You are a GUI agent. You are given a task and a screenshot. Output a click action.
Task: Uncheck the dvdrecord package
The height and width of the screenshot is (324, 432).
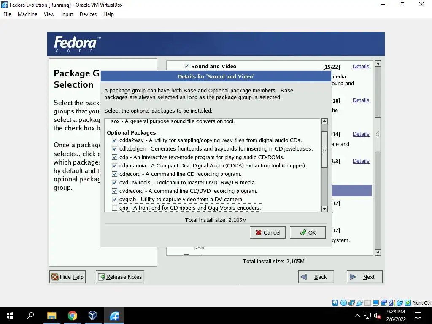pos(114,191)
